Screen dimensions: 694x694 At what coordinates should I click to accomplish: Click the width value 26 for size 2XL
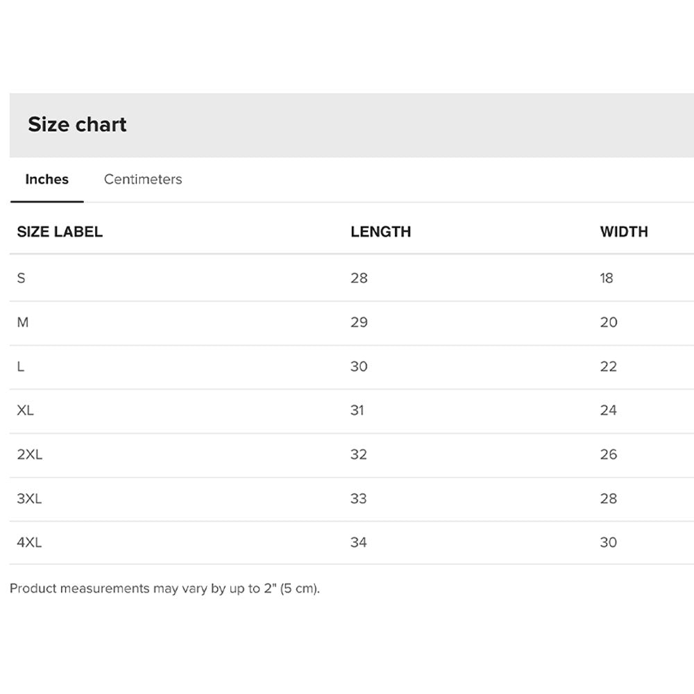pos(608,455)
